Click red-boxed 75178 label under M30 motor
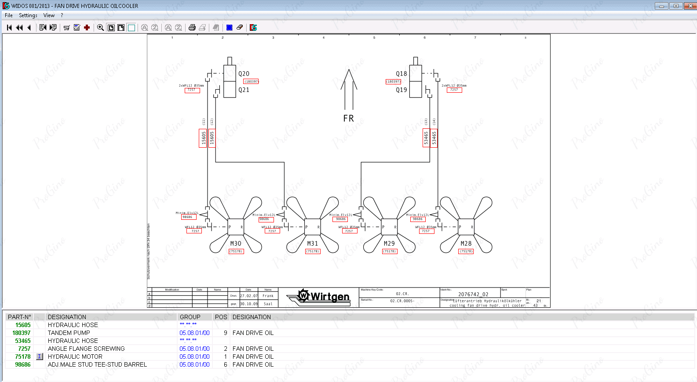Screen dimensions: 697x382 point(236,251)
